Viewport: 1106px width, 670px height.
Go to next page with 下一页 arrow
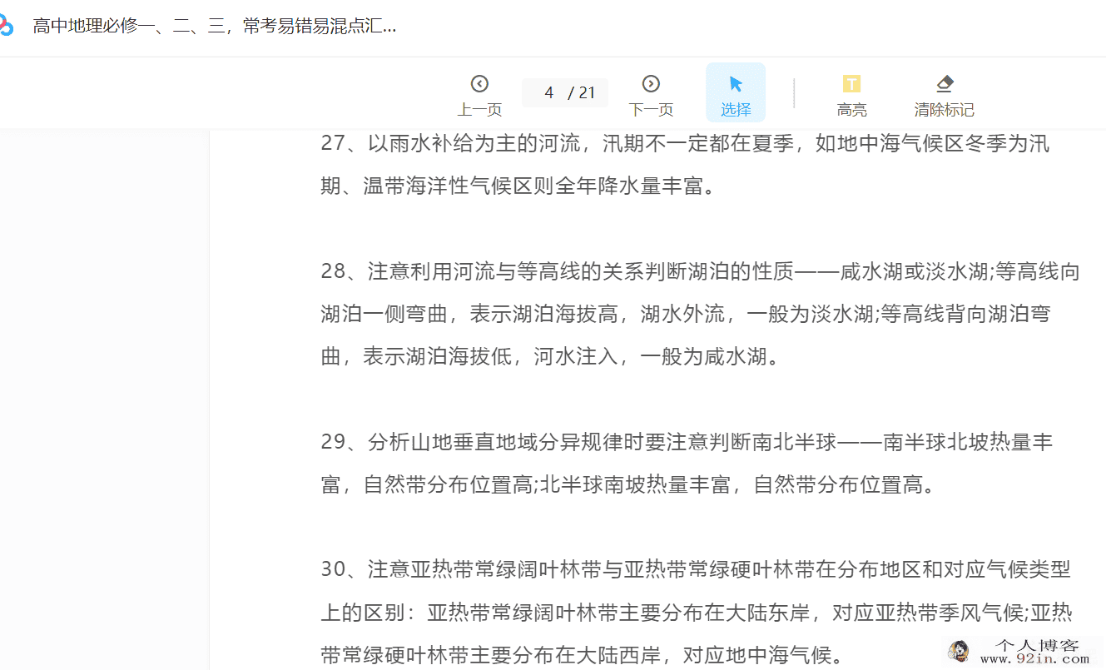(651, 95)
